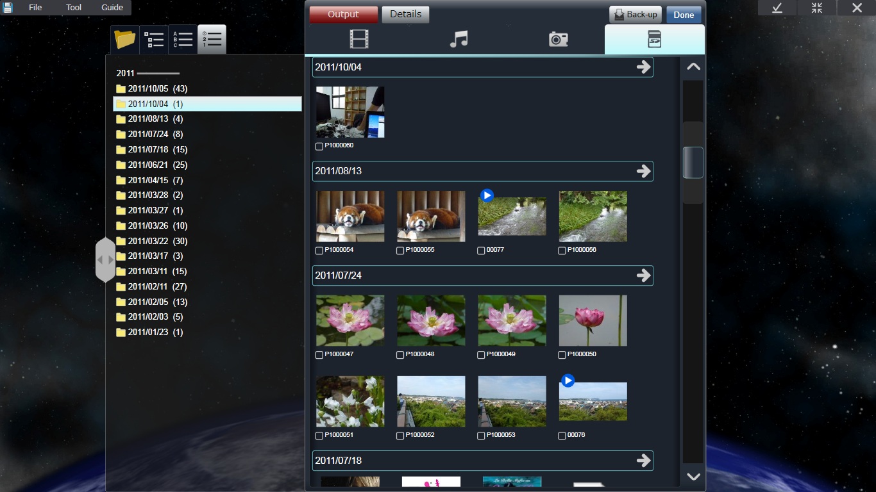The height and width of the screenshot is (492, 876).
Task: Check the P1000054 checkbox
Action: click(319, 250)
